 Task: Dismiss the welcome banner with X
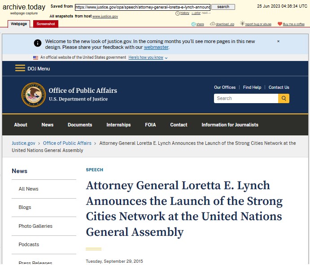click(x=278, y=41)
